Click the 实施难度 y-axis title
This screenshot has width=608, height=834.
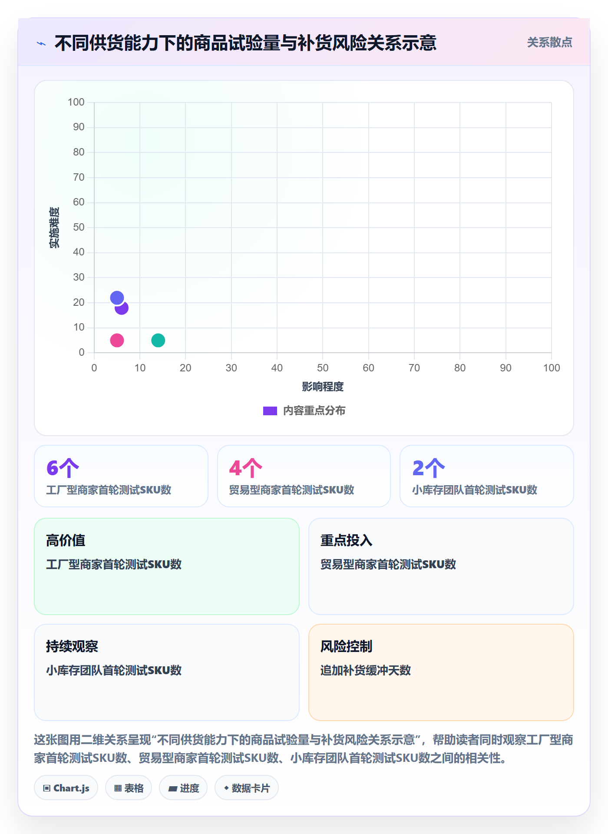pos(54,228)
